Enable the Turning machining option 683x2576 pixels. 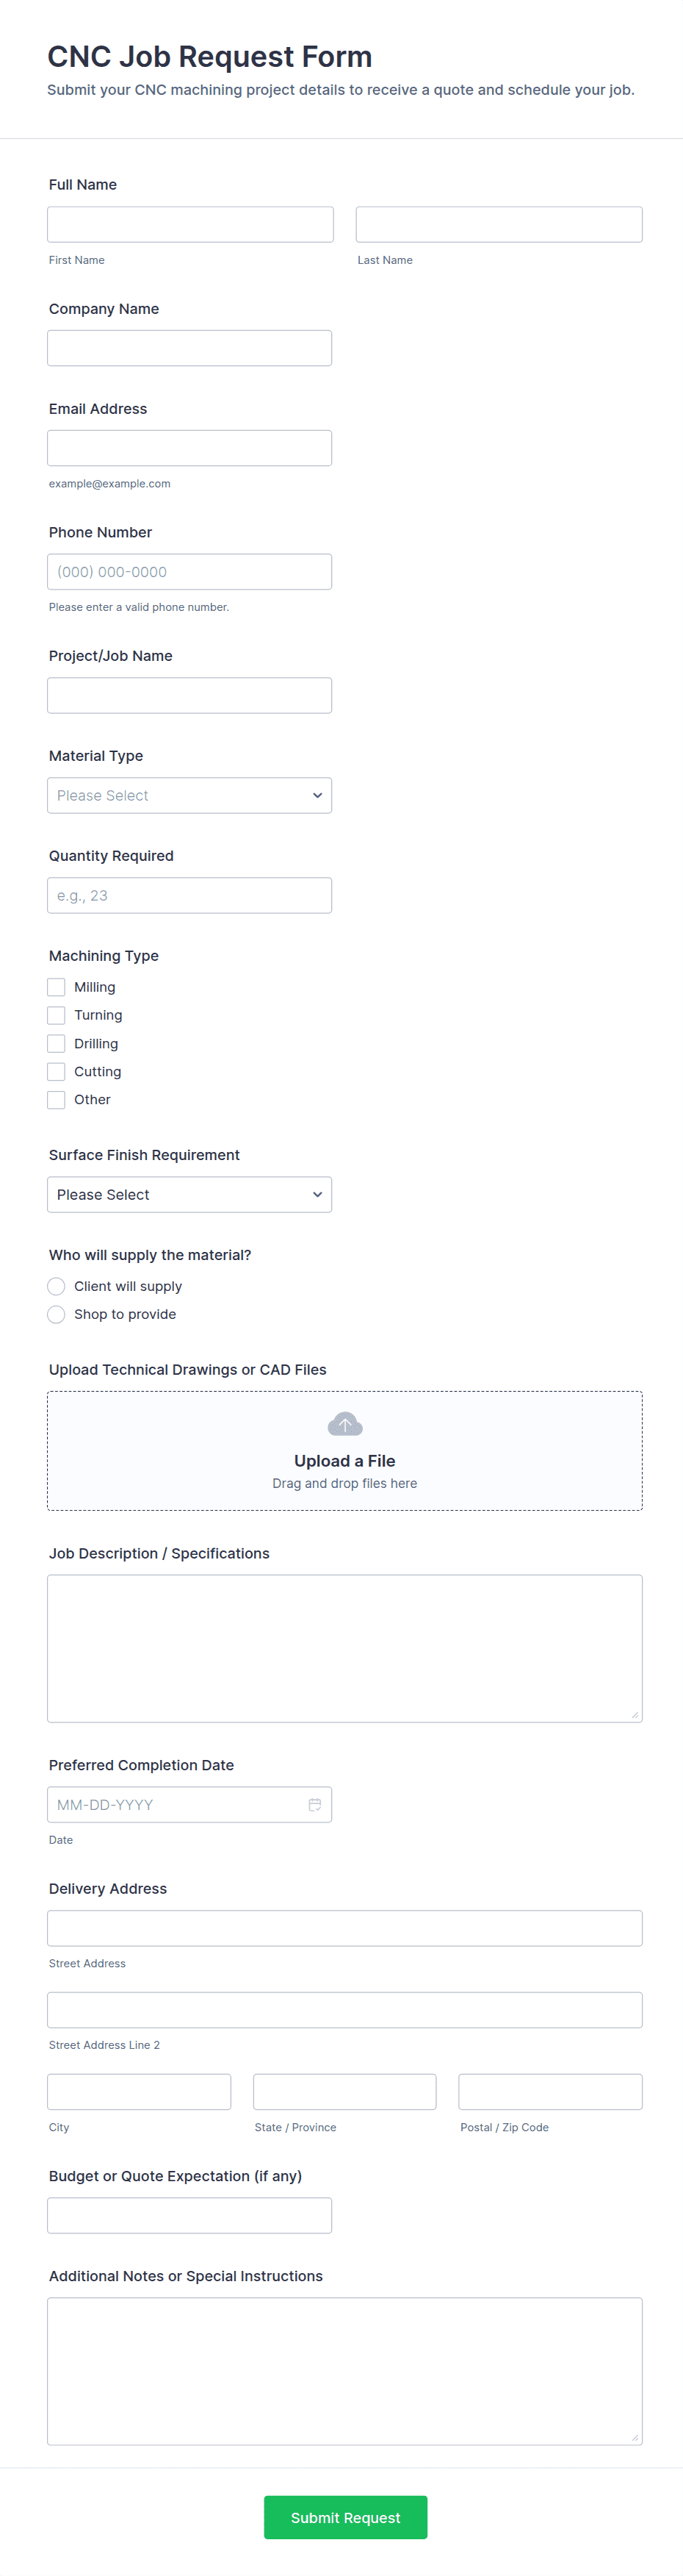[57, 1015]
